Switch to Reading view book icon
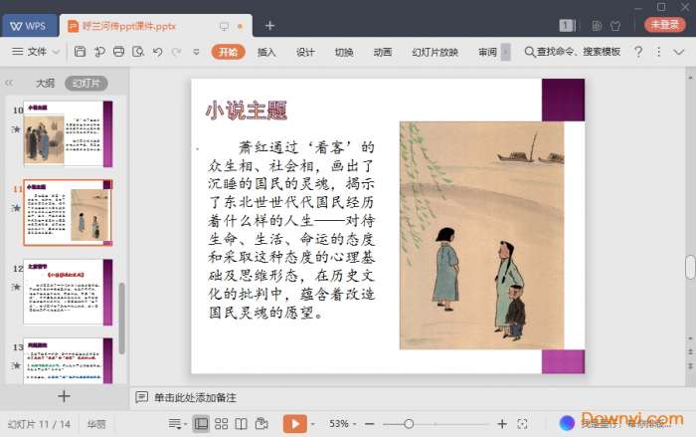This screenshot has height=437, width=696. (x=241, y=424)
